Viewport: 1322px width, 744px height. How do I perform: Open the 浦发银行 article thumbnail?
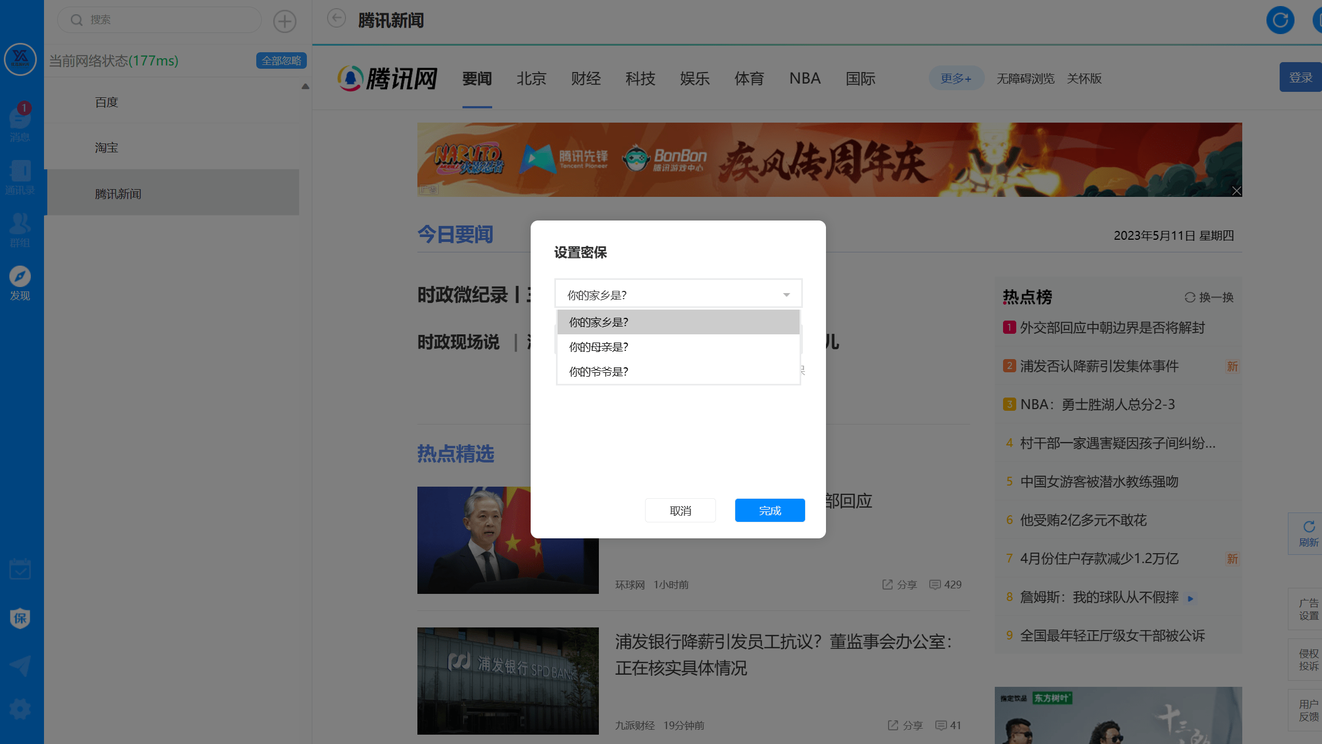(x=508, y=681)
